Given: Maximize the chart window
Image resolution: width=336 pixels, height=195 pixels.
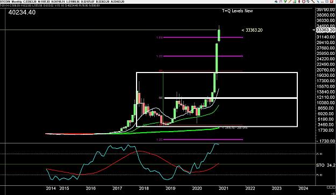Looking at the screenshot, I should click(x=327, y=2).
